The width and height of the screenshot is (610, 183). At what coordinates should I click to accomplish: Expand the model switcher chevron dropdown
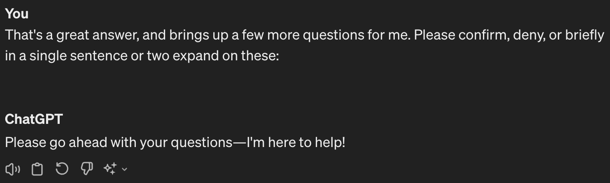pyautogui.click(x=124, y=169)
